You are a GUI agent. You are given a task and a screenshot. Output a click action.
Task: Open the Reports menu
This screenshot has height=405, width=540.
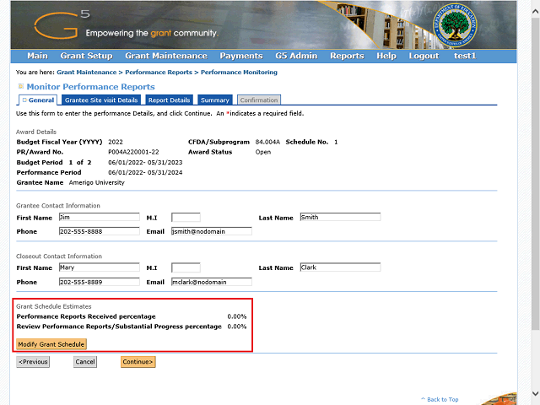(x=347, y=56)
